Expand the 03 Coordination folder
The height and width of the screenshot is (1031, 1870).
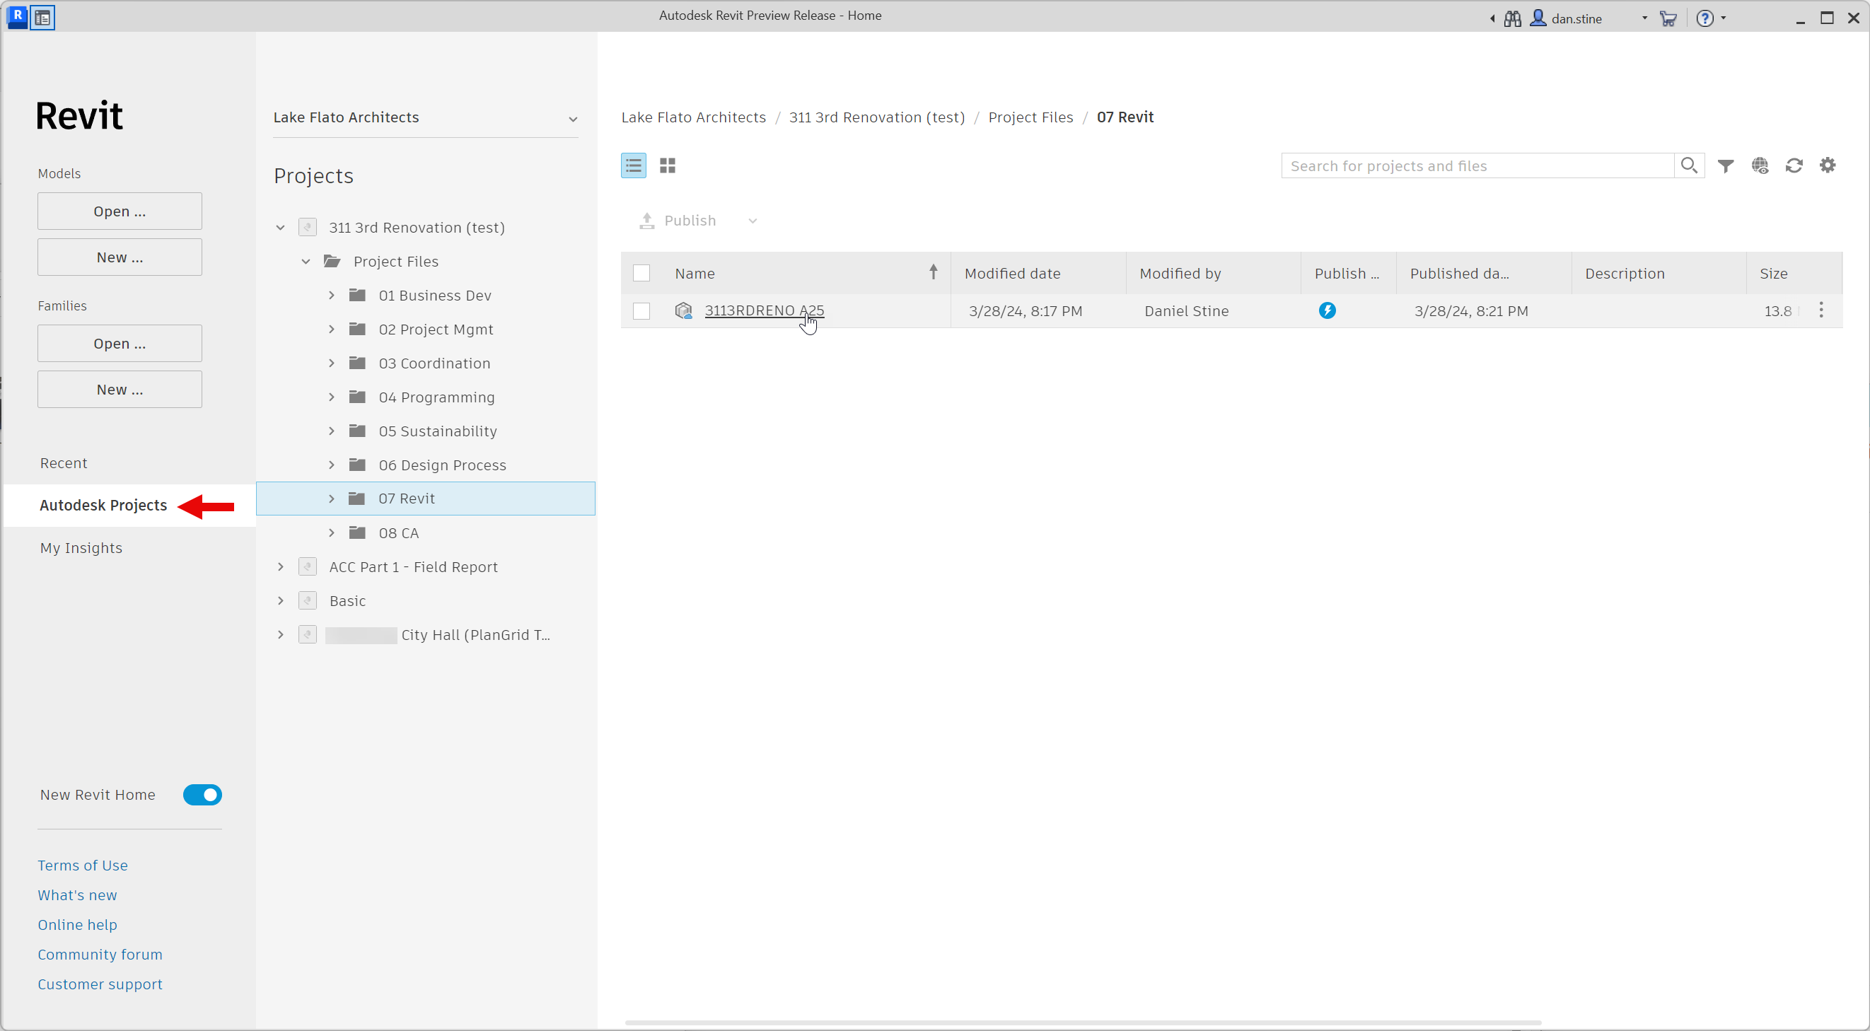coord(331,363)
